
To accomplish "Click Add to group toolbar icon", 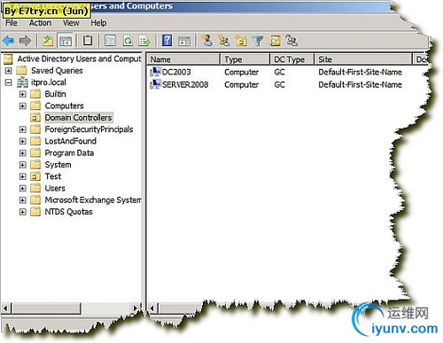I will 291,40.
